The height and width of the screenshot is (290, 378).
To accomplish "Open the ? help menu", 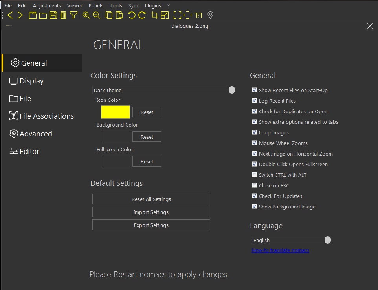I will coord(169,5).
